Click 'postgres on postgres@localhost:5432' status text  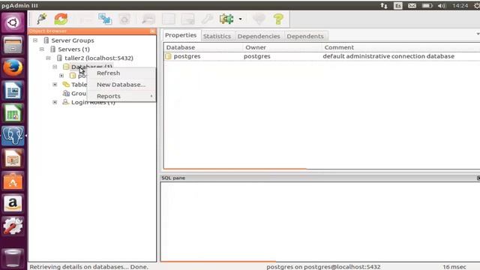pos(323,267)
